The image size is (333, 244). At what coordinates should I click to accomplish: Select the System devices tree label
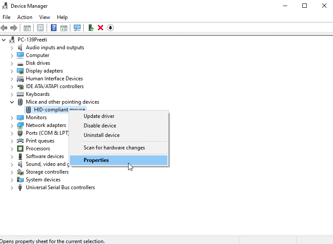43,180
